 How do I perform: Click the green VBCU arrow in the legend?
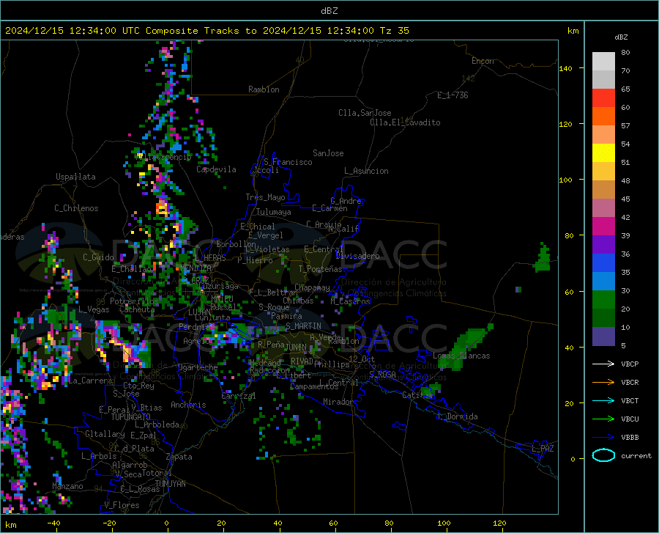point(603,419)
